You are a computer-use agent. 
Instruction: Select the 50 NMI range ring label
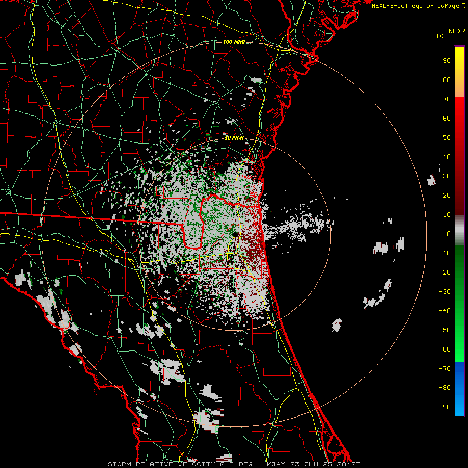tap(234, 138)
